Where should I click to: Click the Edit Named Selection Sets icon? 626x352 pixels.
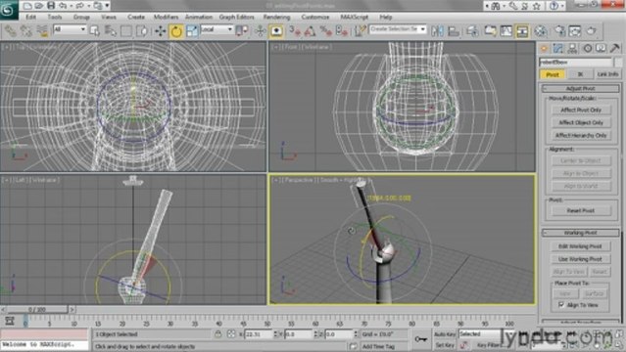(x=360, y=30)
